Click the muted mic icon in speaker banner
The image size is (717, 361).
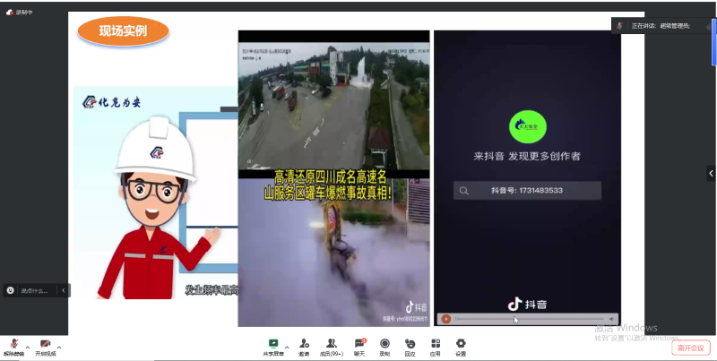click(619, 26)
